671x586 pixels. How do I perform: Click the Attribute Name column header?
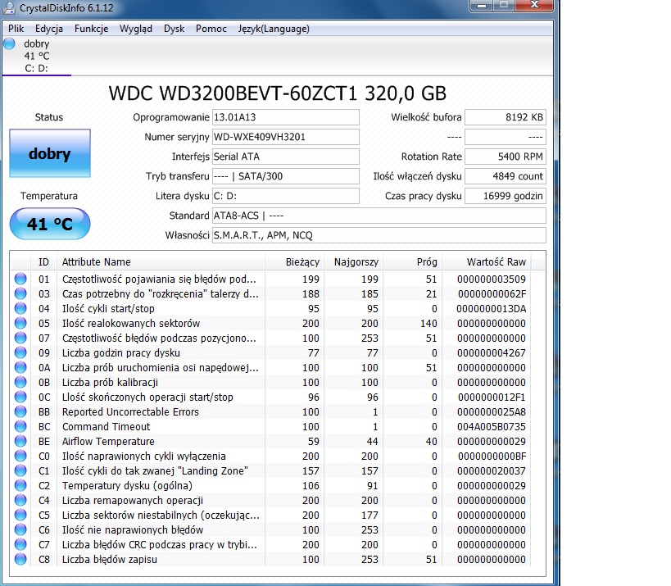coord(161,262)
